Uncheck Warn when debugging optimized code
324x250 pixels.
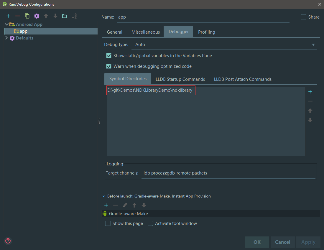click(x=109, y=66)
